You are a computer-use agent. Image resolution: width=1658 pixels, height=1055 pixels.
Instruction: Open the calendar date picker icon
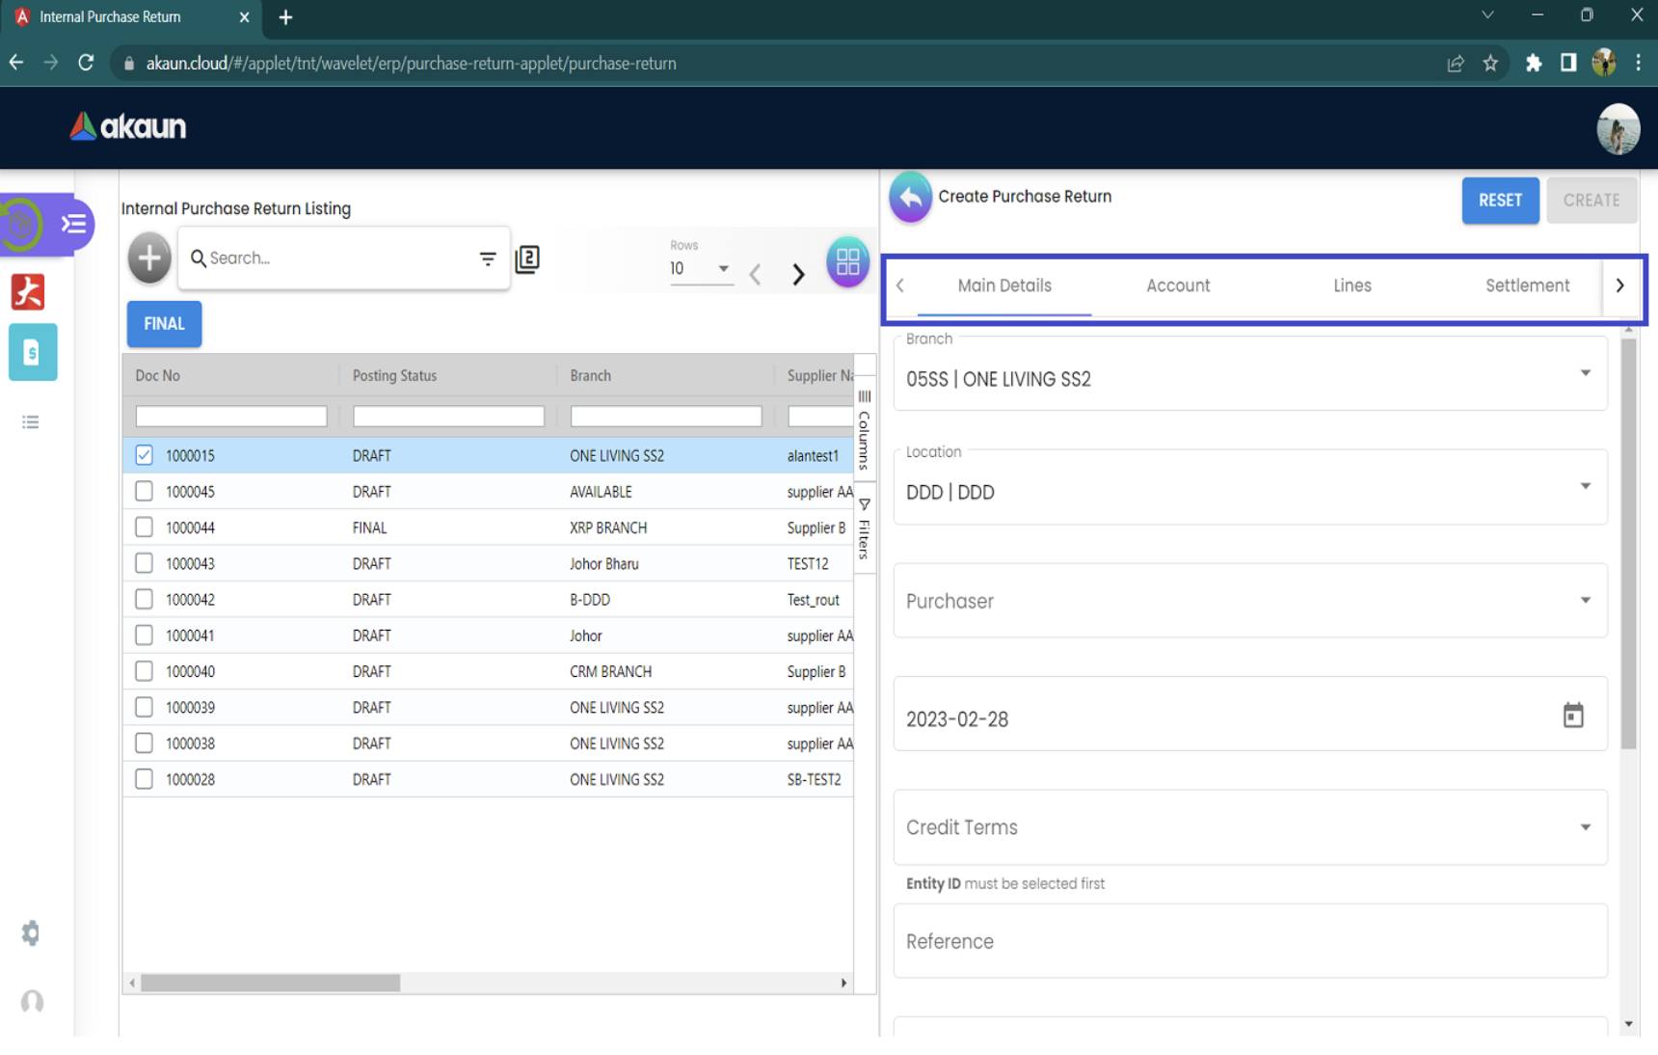1572,716
